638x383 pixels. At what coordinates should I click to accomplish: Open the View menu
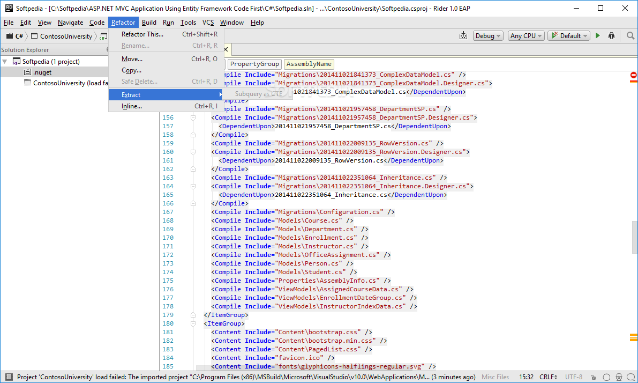click(44, 23)
